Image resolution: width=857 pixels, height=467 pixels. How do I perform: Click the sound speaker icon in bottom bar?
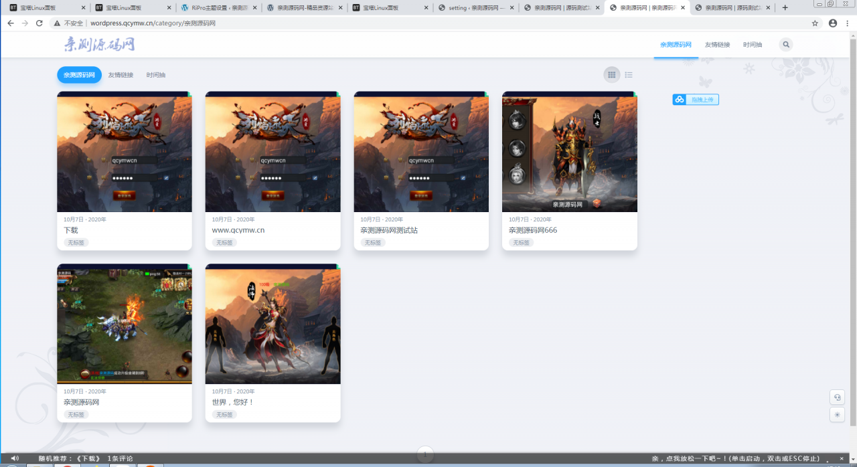click(x=15, y=458)
